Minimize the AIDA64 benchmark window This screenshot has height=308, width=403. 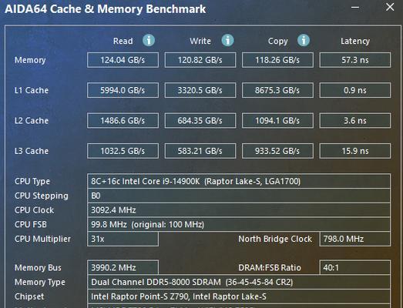[x=355, y=8]
